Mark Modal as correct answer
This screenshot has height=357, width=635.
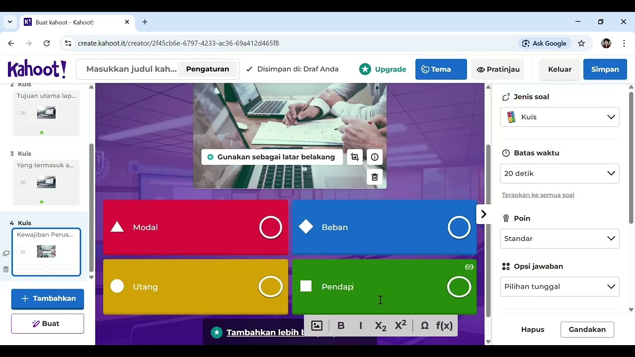point(271,227)
